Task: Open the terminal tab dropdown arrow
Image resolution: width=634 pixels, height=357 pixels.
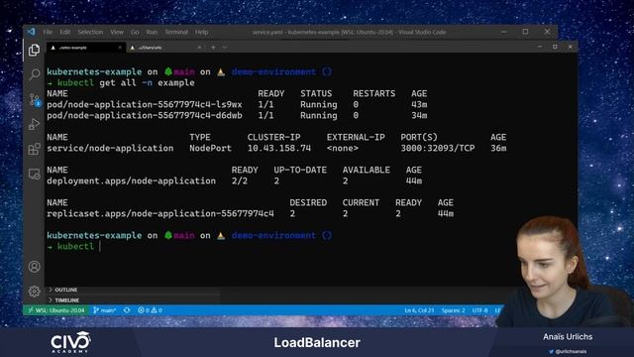Action: pyautogui.click(x=225, y=48)
